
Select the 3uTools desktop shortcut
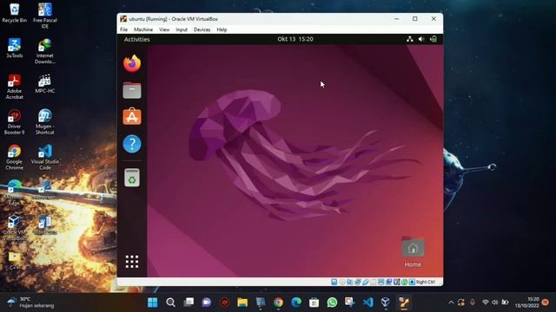coord(14,49)
